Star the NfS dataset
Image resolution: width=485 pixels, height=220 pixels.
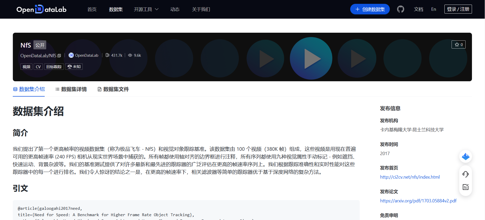click(x=458, y=44)
